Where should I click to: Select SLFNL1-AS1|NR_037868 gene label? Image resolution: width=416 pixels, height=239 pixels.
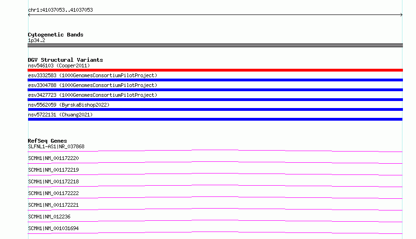[56, 146]
